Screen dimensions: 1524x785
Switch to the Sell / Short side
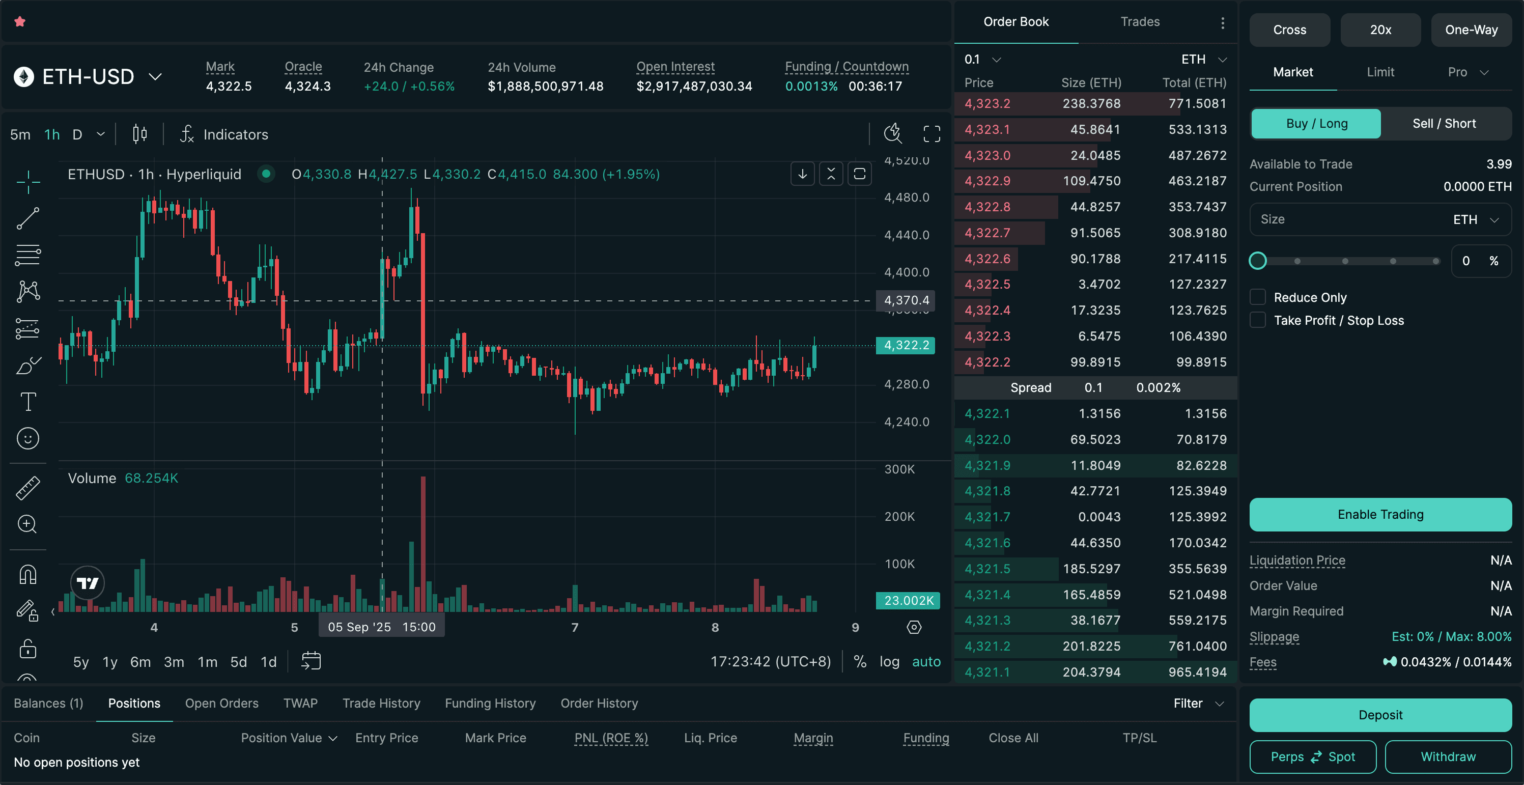point(1444,124)
